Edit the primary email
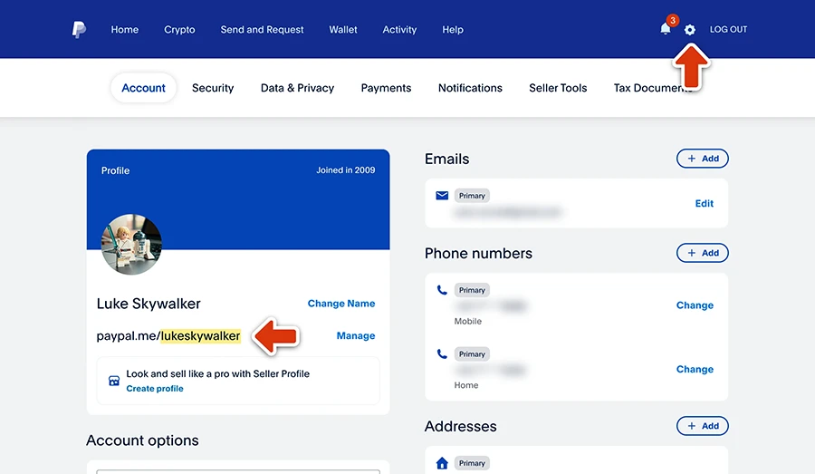The image size is (815, 474). click(x=705, y=203)
